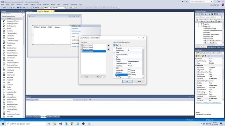Open File Explorer from Windows taskbar
The height and width of the screenshot is (126, 225).
pyautogui.click(x=55, y=124)
